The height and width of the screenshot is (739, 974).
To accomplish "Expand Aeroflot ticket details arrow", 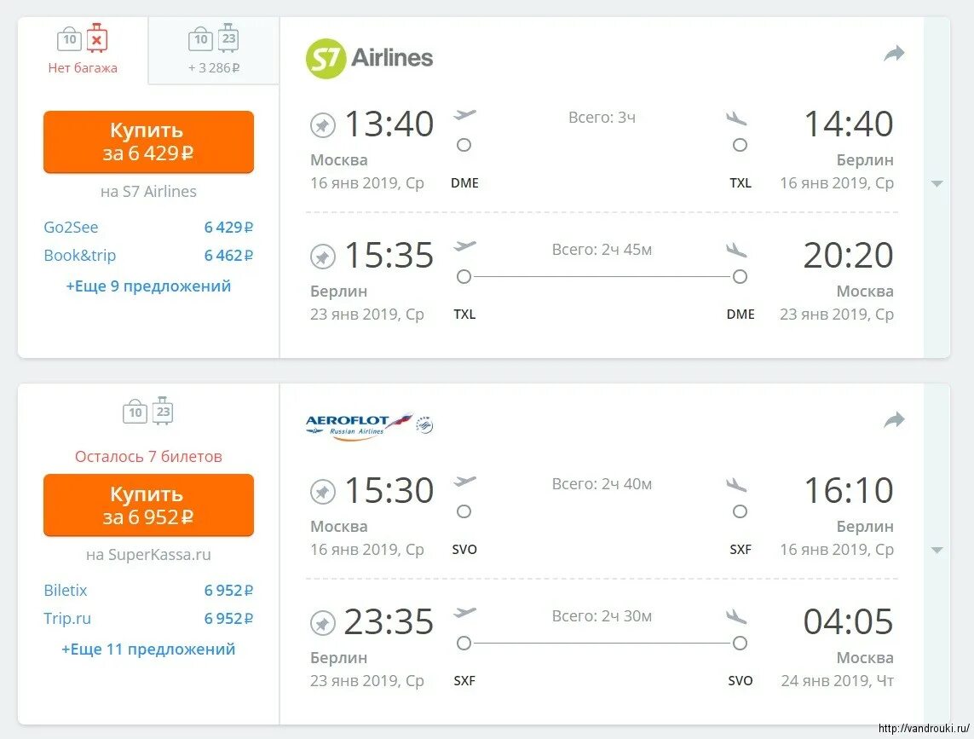I will pyautogui.click(x=937, y=551).
